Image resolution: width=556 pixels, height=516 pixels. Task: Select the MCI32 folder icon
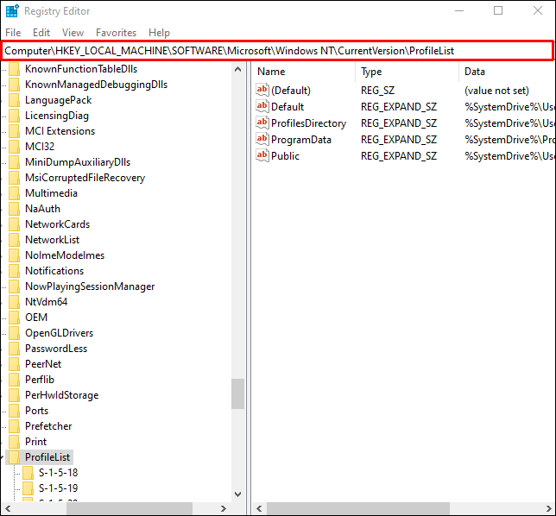tap(14, 147)
